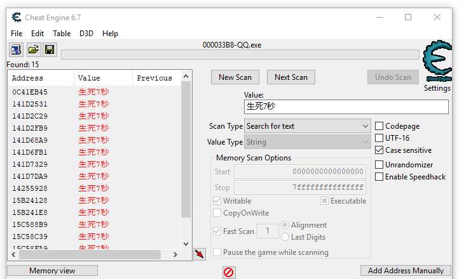This screenshot has width=464, height=279.
Task: Click the scan progress bar
Action: point(240,55)
